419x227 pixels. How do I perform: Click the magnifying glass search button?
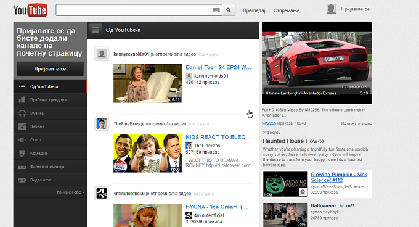tap(229, 10)
